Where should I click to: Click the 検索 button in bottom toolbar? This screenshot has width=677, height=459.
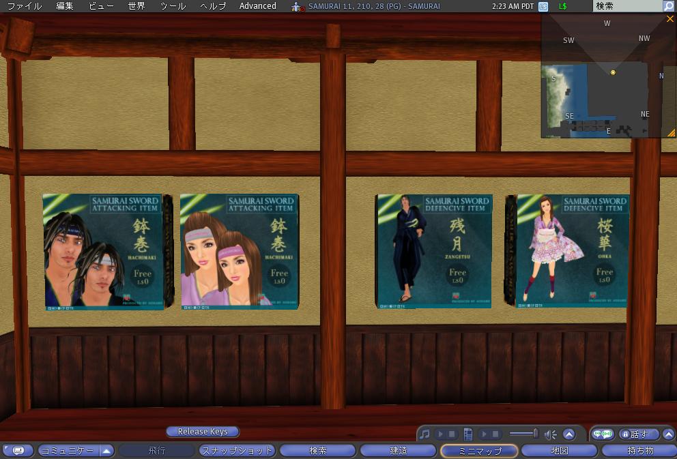coord(318,451)
